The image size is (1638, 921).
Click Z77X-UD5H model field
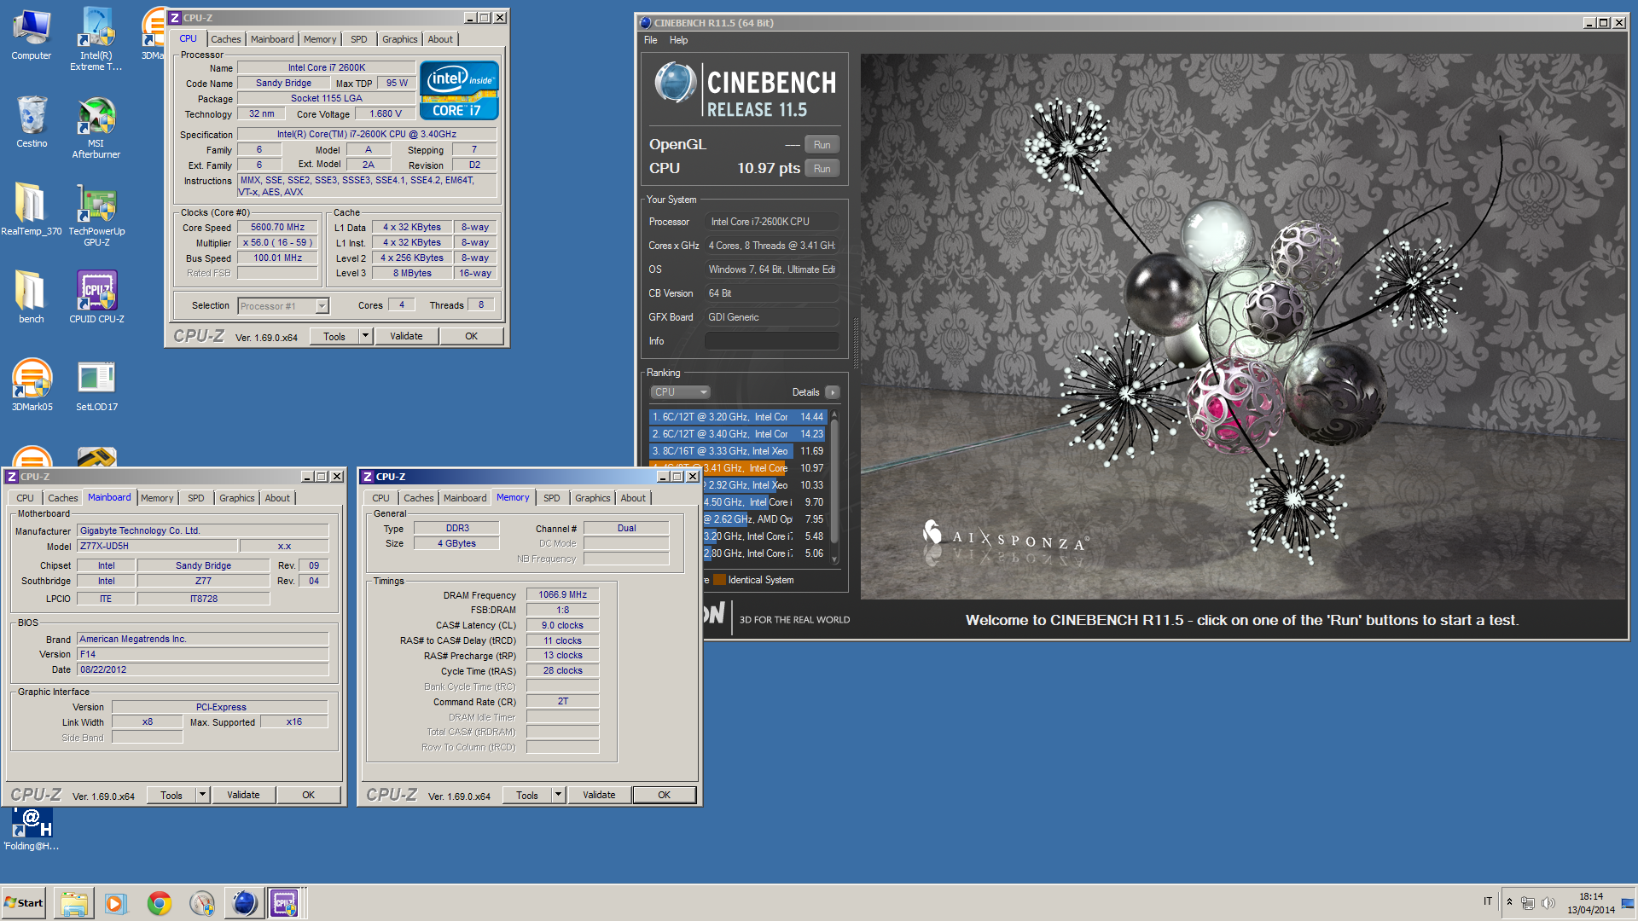[x=156, y=546]
